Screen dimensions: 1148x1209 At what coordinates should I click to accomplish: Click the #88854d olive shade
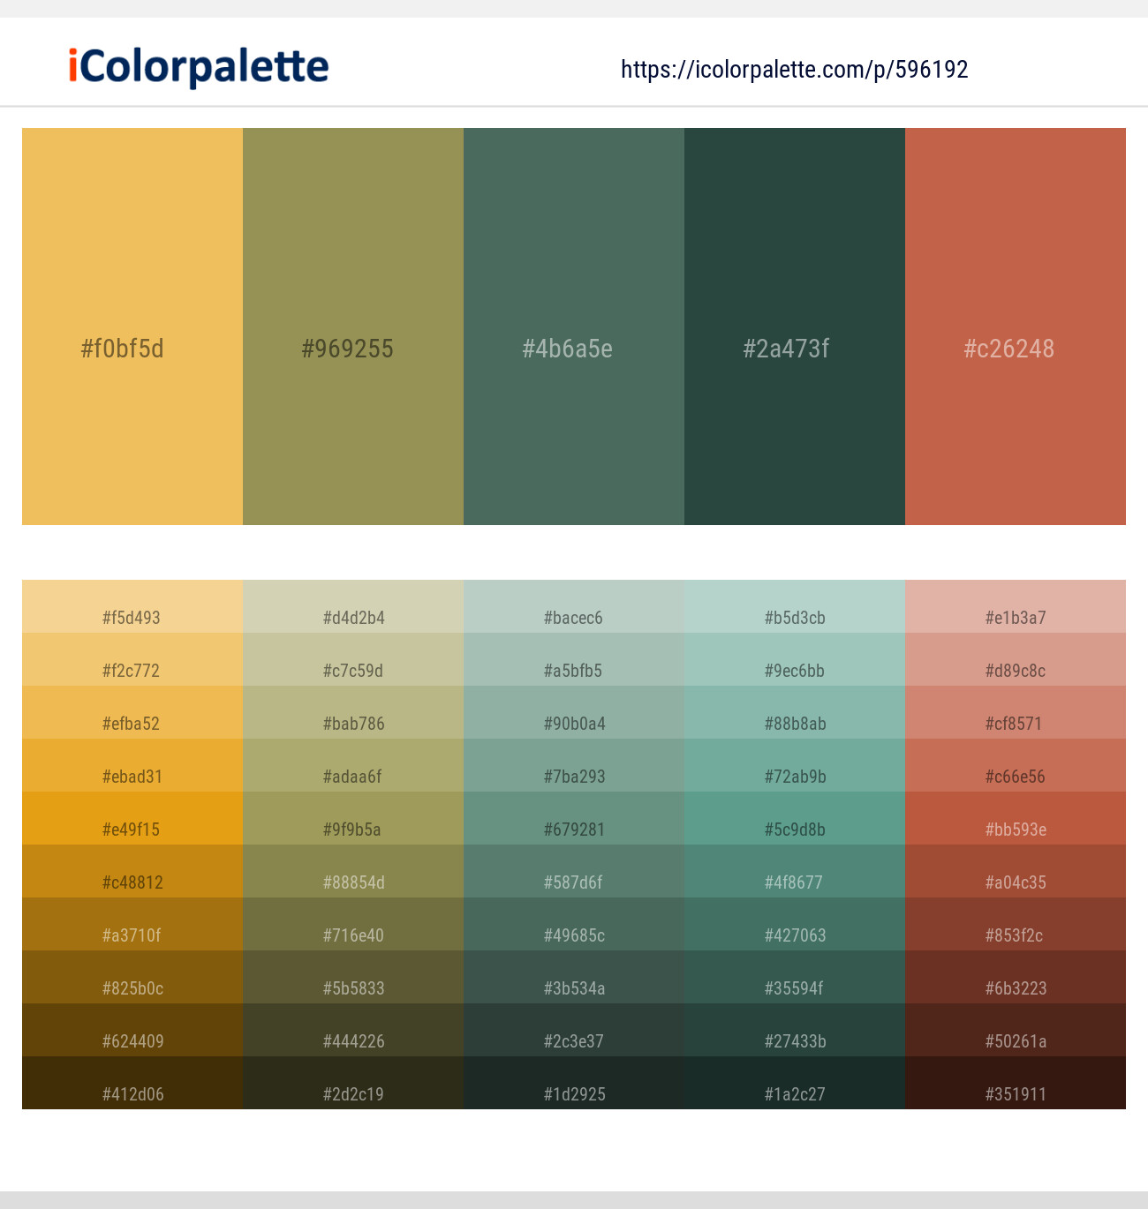[x=353, y=871]
